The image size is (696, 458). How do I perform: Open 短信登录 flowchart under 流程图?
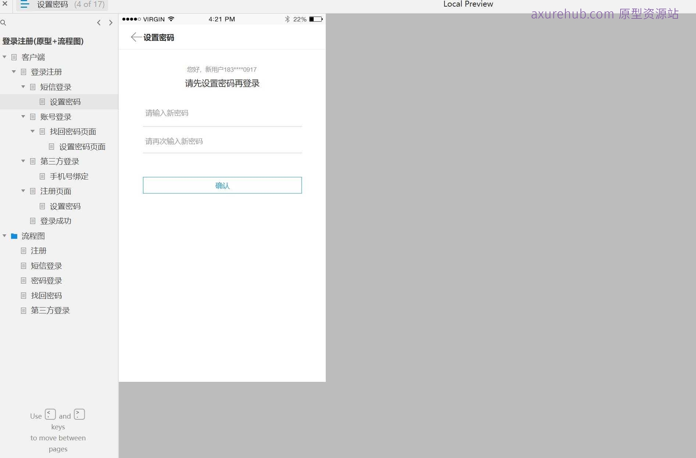tap(46, 266)
